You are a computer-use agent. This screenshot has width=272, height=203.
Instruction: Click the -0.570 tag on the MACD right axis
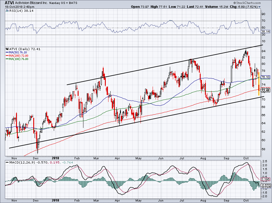pyautogui.click(x=266, y=185)
